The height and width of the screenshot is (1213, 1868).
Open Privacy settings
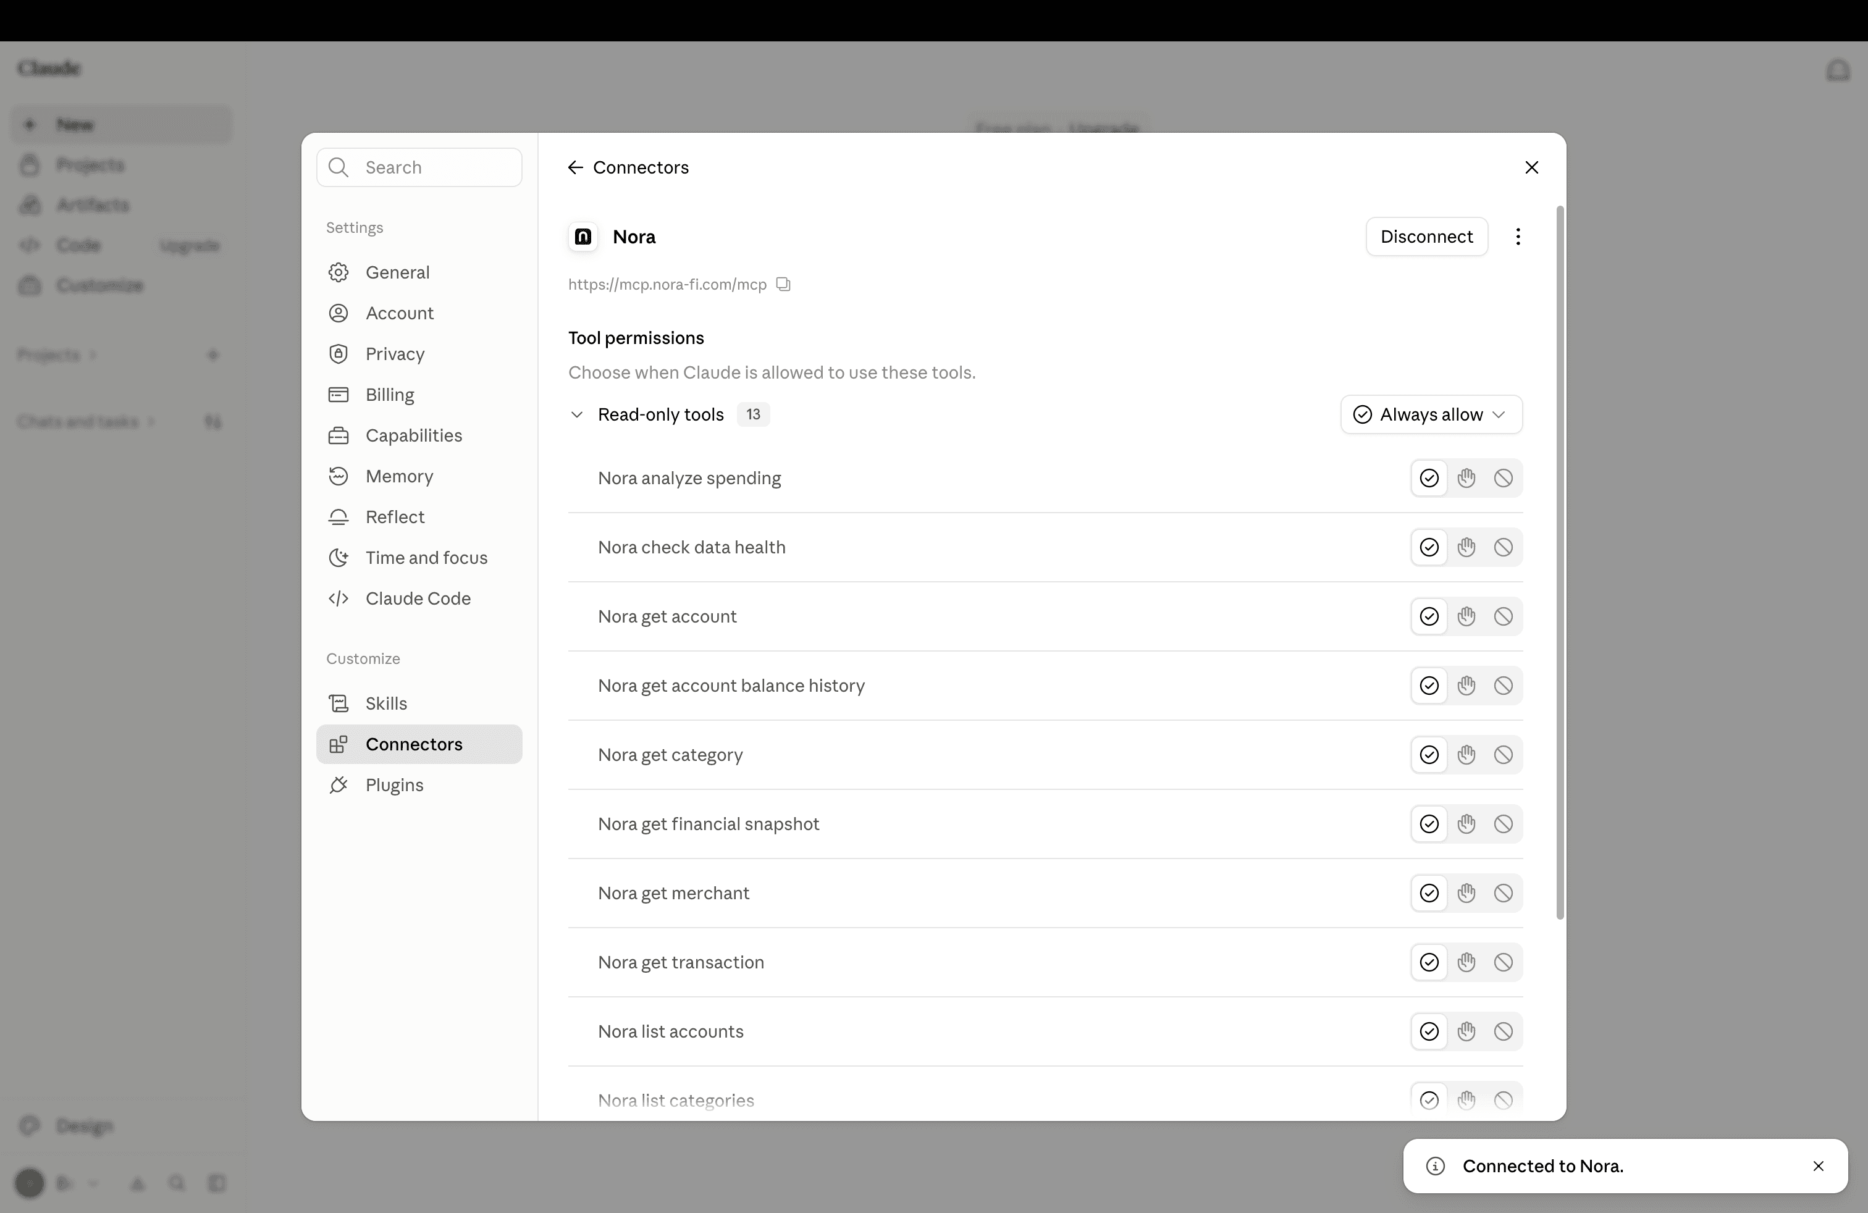pyautogui.click(x=419, y=354)
